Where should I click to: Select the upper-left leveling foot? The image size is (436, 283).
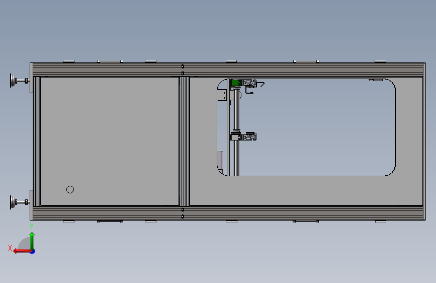click(19, 81)
